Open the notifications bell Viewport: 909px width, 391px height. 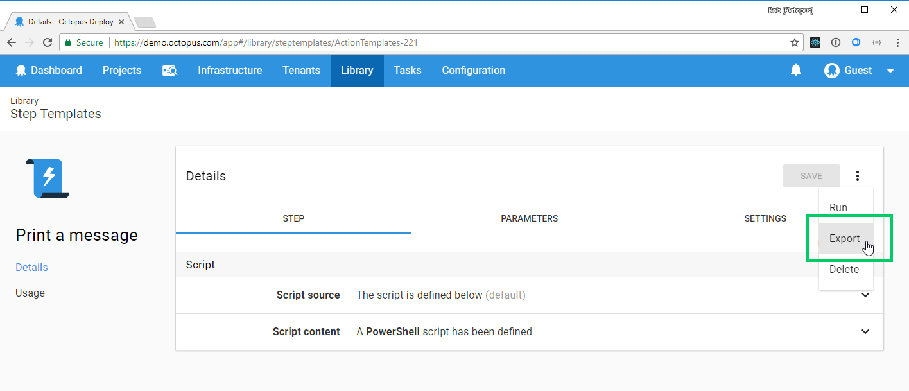[x=796, y=70]
